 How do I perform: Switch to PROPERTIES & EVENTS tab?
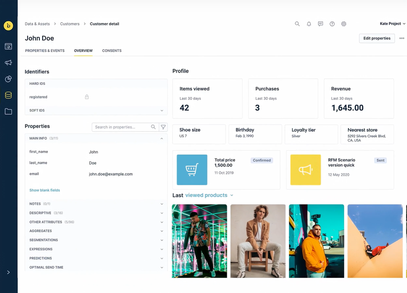point(45,51)
